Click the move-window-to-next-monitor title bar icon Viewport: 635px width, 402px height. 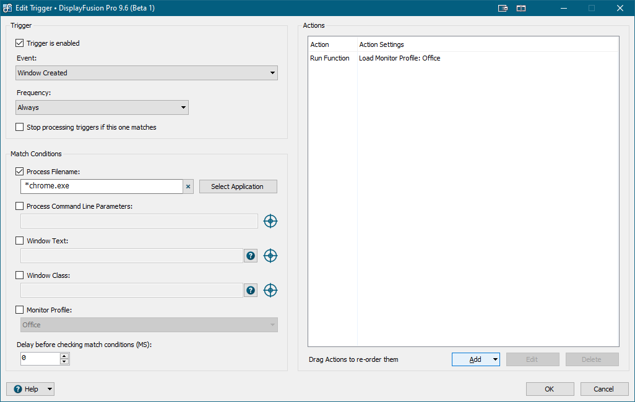pyautogui.click(x=503, y=8)
